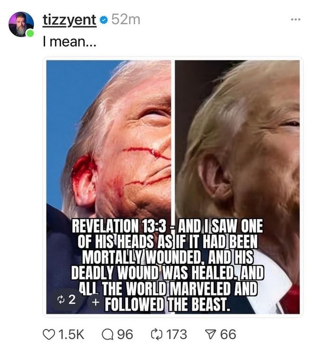Like the post with the heart icon
312x342 pixels.
49,334
